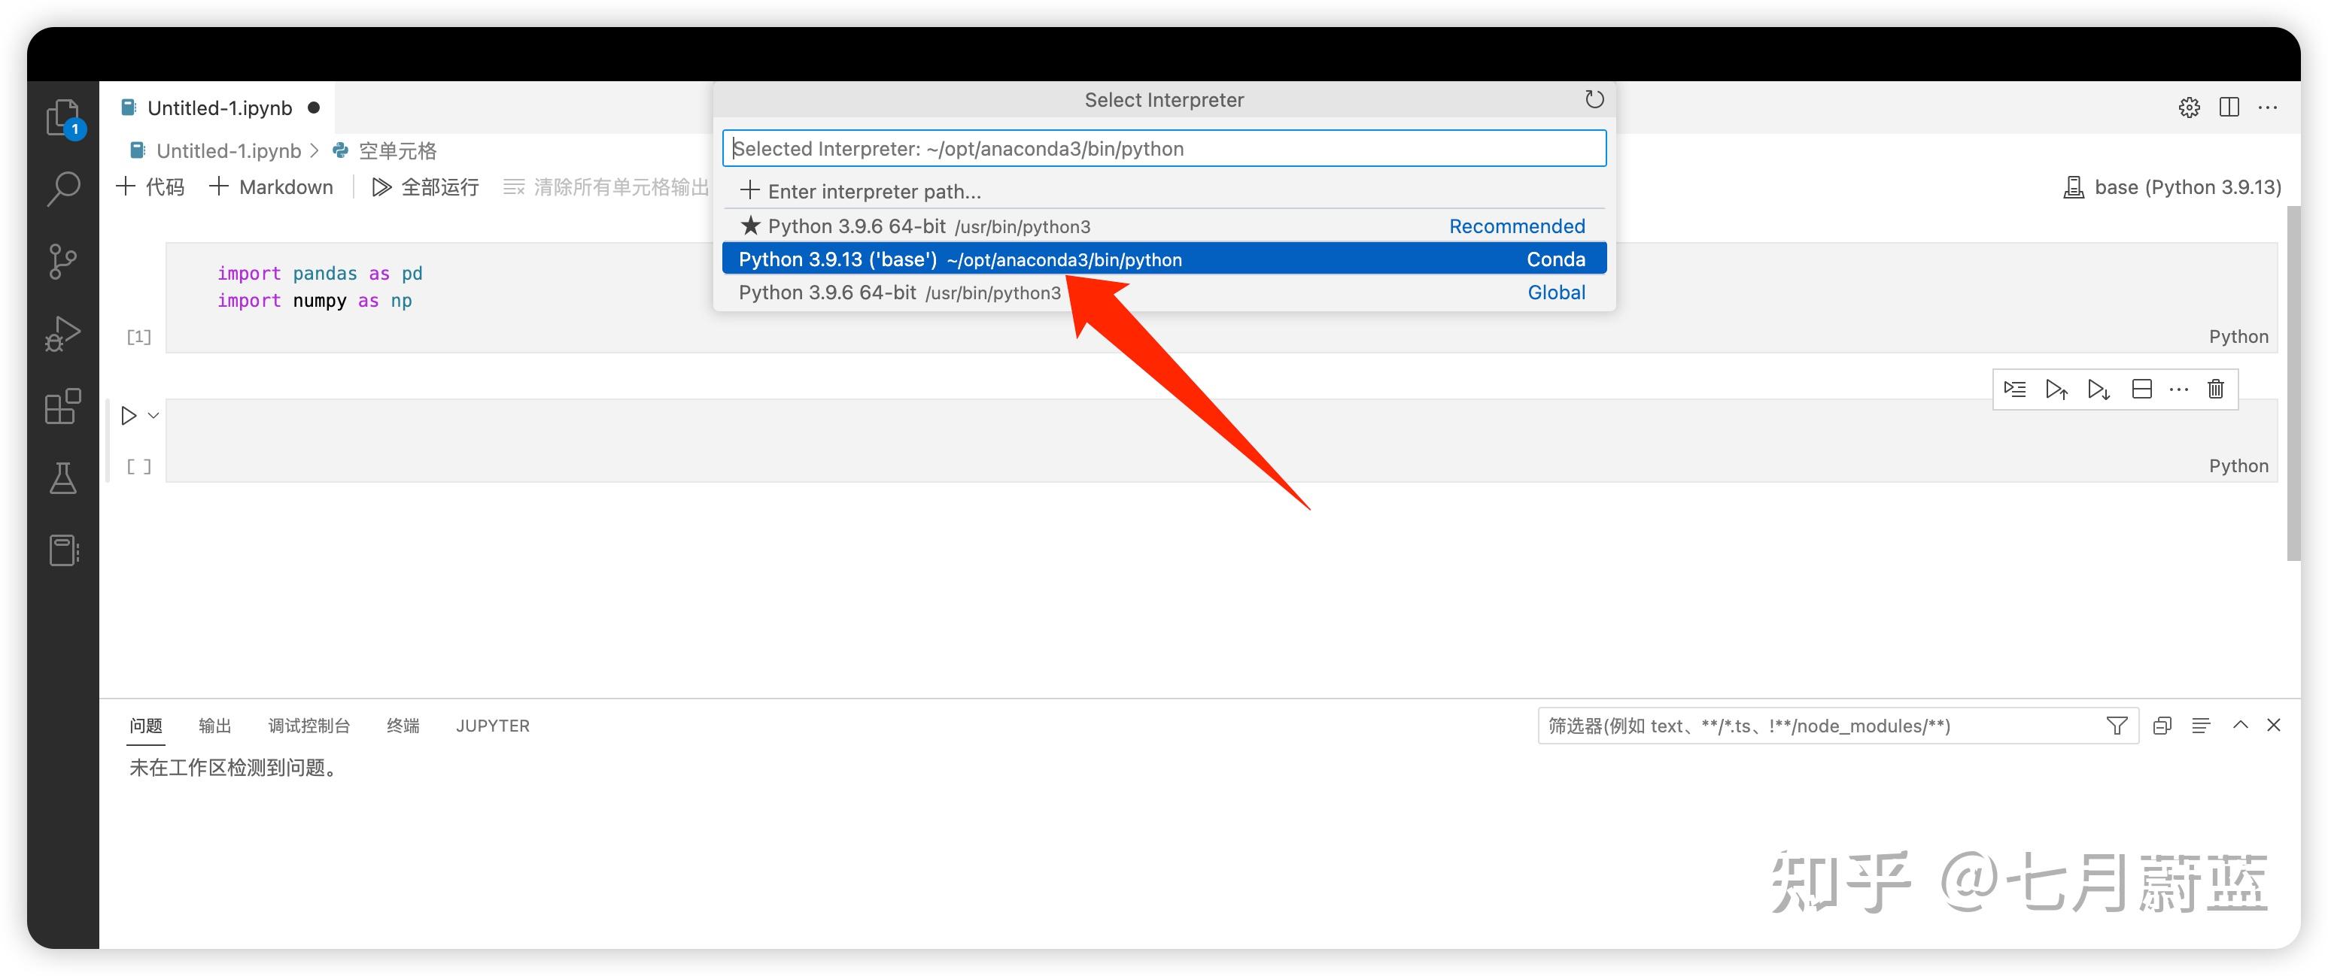Open Run and Debug sidebar icon

coord(62,334)
